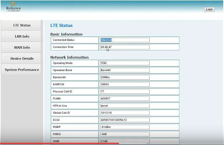
Task: Click the Global Cell ID field
Action: click(125, 113)
